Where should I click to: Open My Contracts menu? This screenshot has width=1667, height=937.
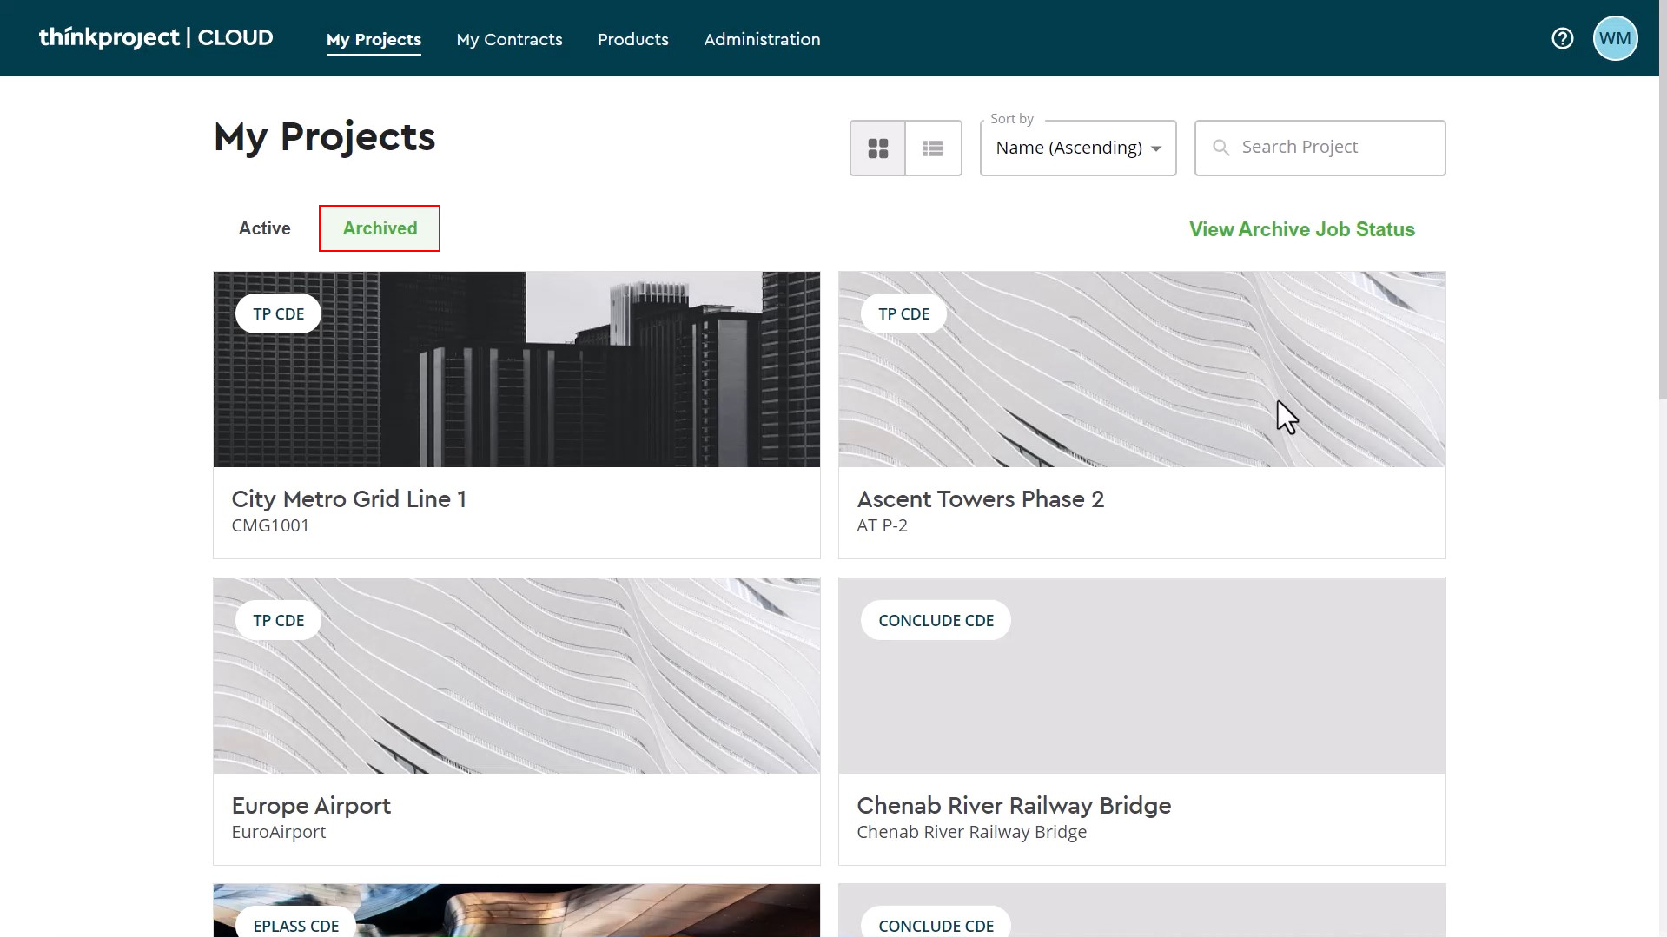tap(509, 39)
